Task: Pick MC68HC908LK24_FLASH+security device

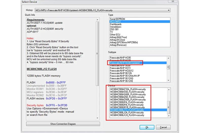Action: tap(127, 115)
